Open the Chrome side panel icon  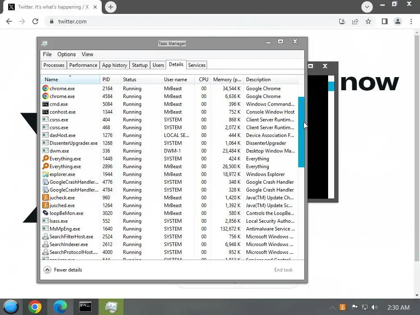coord(385,21)
